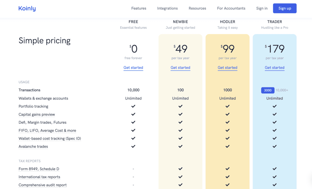Click the Avalanche trades checkmark in Newbie column
The image size is (312, 189).
pos(180,146)
